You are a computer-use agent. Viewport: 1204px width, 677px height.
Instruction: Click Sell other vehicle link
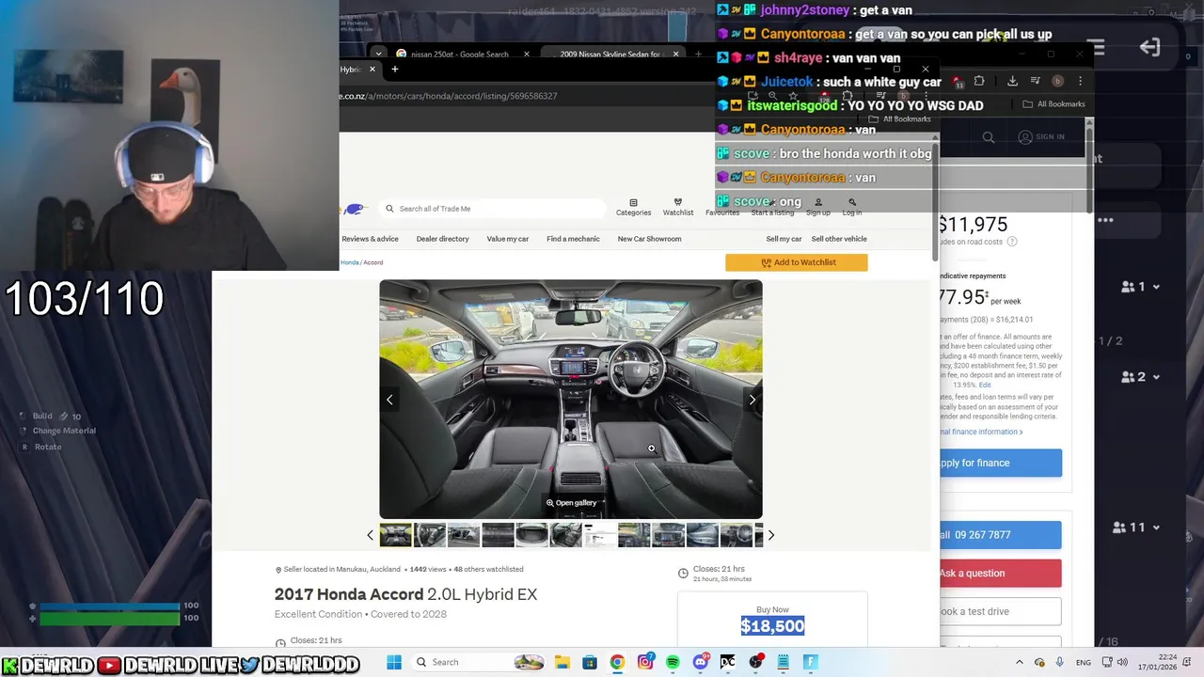click(x=839, y=239)
